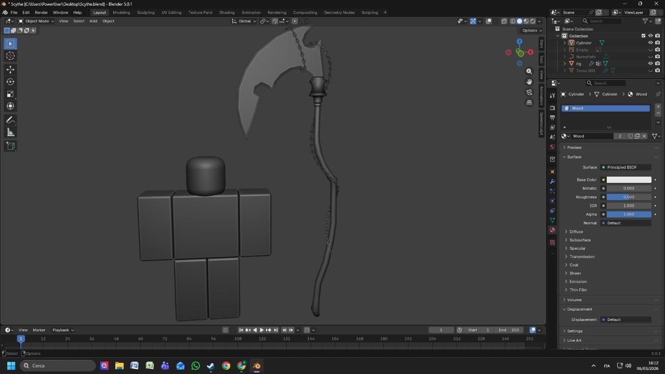Open the Render Properties tab
Image resolution: width=665 pixels, height=374 pixels.
tap(552, 108)
